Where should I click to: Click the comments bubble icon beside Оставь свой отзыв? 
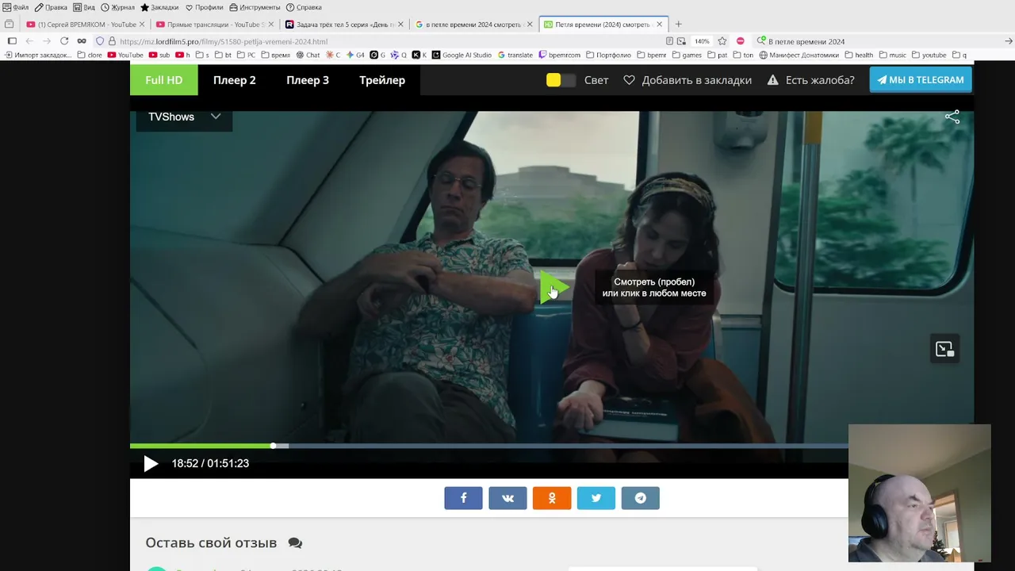[x=295, y=543]
